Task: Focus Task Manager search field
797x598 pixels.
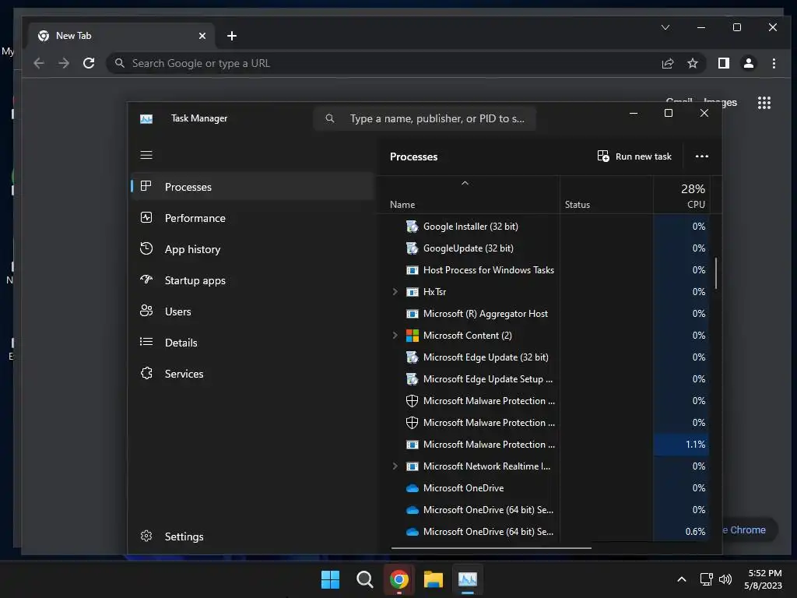Action: coord(425,118)
